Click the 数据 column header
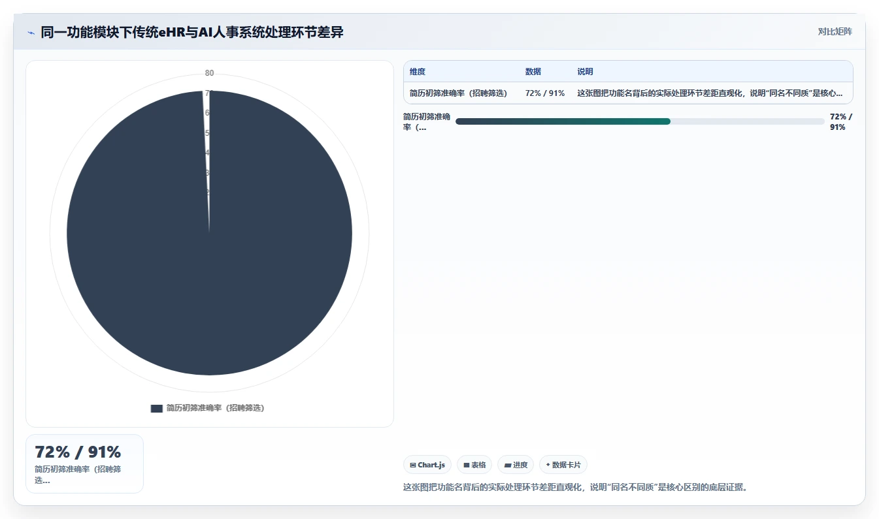The image size is (879, 519). (533, 72)
